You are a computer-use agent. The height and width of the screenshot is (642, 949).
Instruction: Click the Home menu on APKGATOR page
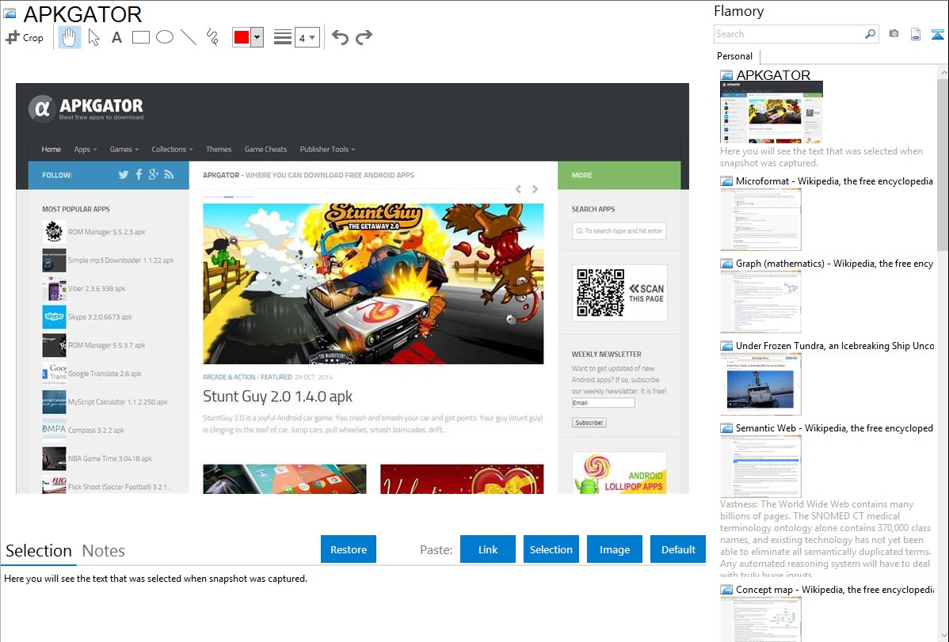tap(51, 150)
